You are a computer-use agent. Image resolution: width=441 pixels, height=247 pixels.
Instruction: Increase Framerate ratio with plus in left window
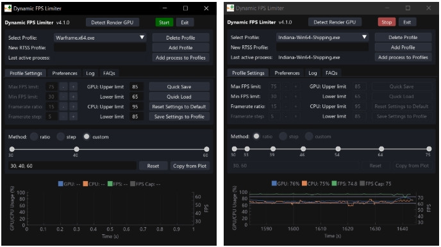click(x=74, y=107)
